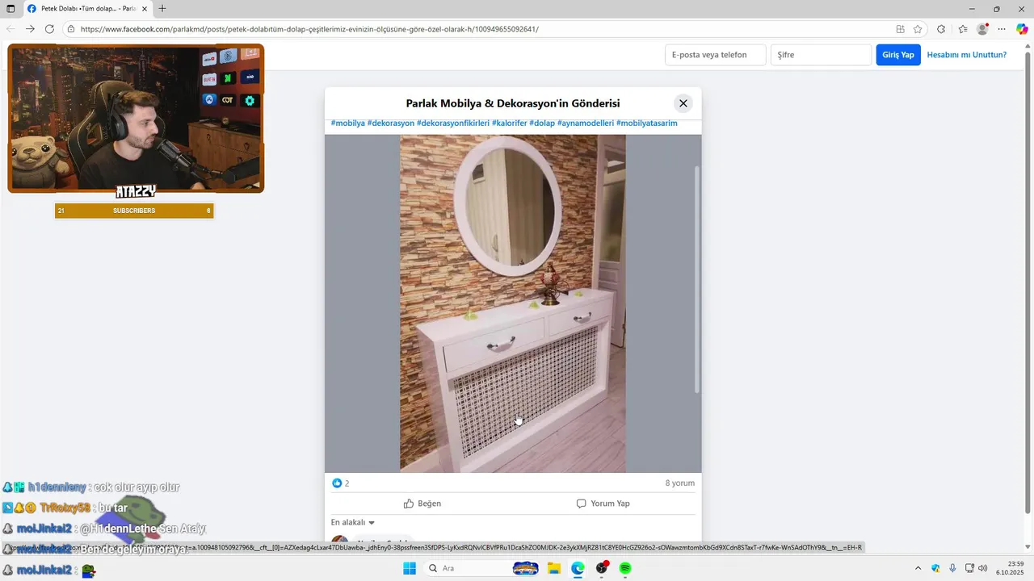The image size is (1034, 581).
Task: Click the Edge taskbar icon
Action: [578, 568]
